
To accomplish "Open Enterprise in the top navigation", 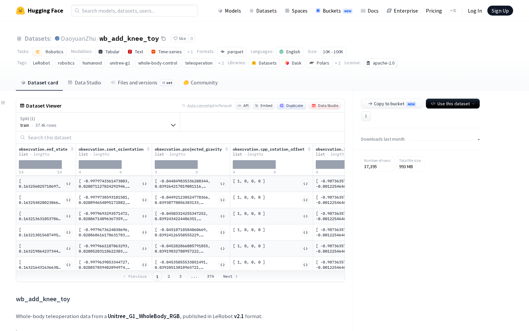I will tap(402, 11).
